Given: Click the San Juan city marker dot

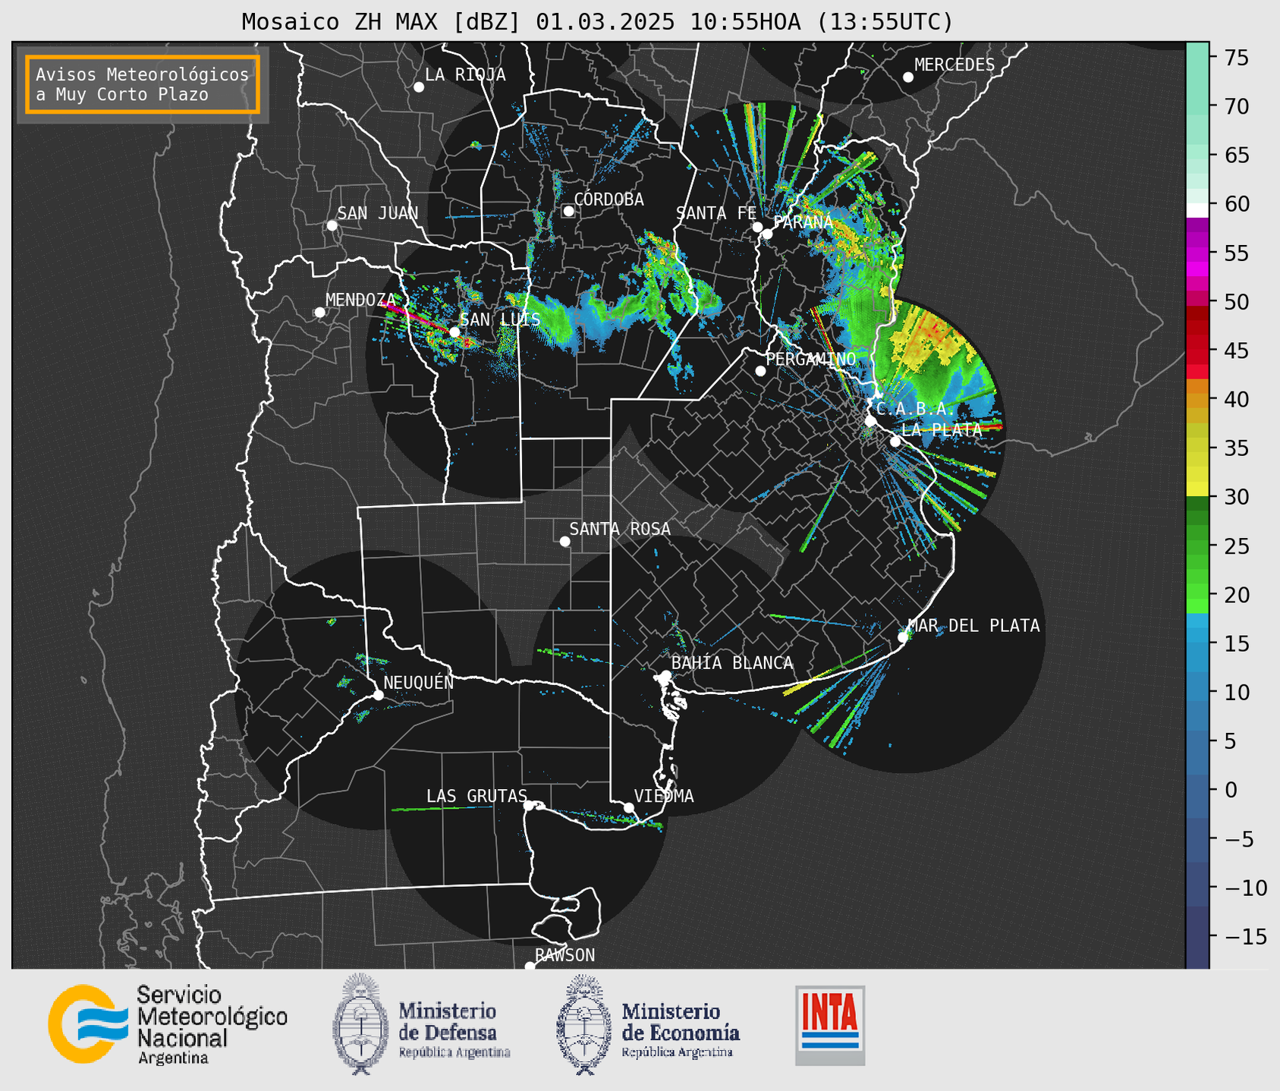Looking at the screenshot, I should tap(332, 225).
